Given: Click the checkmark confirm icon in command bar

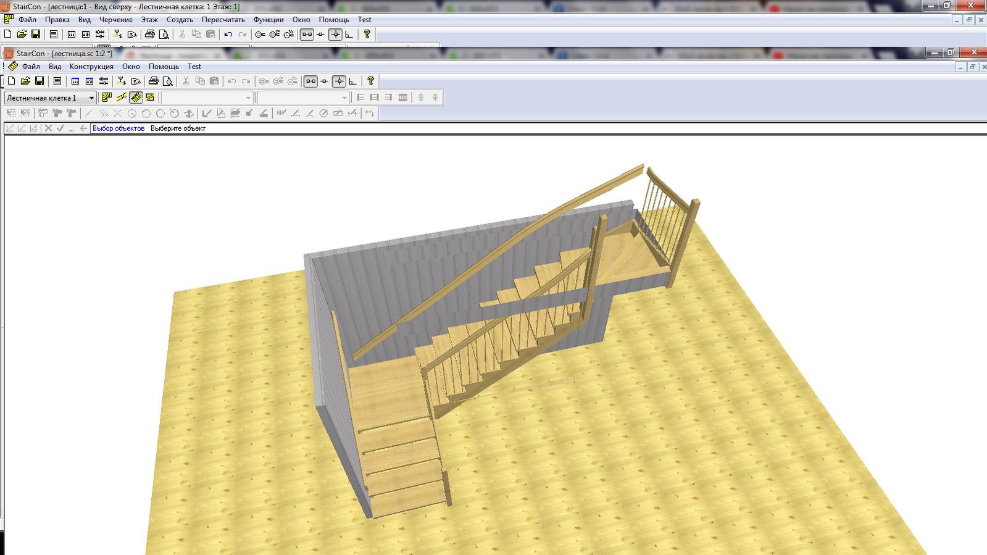Looking at the screenshot, I should 60,128.
